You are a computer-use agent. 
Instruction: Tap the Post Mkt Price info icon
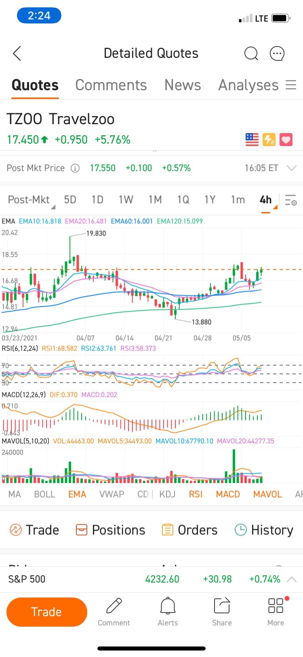click(x=75, y=168)
